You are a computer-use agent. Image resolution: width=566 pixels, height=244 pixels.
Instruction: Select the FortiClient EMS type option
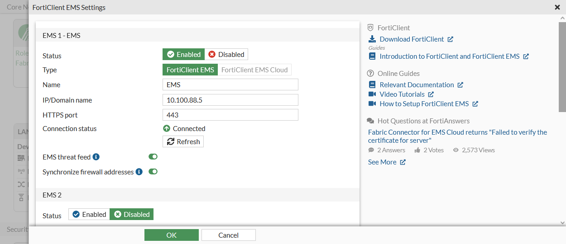190,70
